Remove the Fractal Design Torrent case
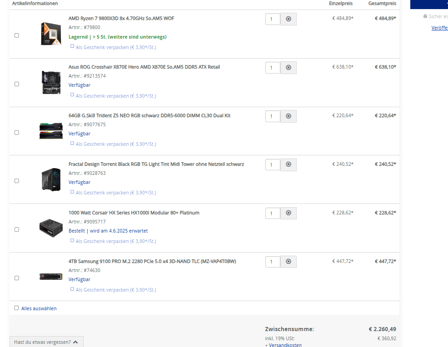The height and width of the screenshot is (347, 448). pos(288,164)
